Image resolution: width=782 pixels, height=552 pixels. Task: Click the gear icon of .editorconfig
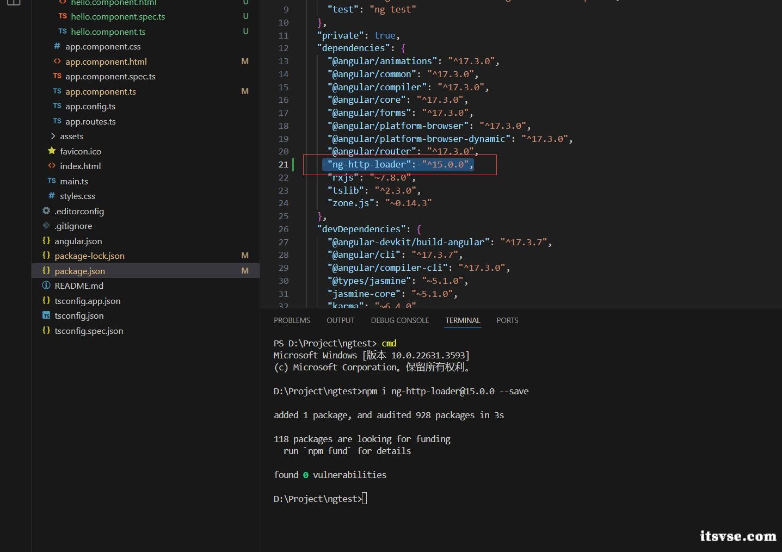[x=46, y=210]
